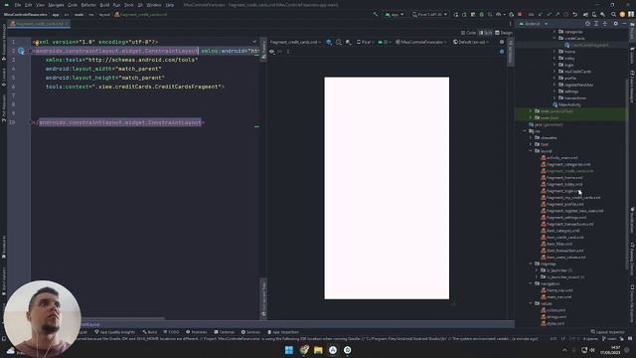The height and width of the screenshot is (358, 636).
Task: Open the Android project view dropdown
Action: (534, 24)
